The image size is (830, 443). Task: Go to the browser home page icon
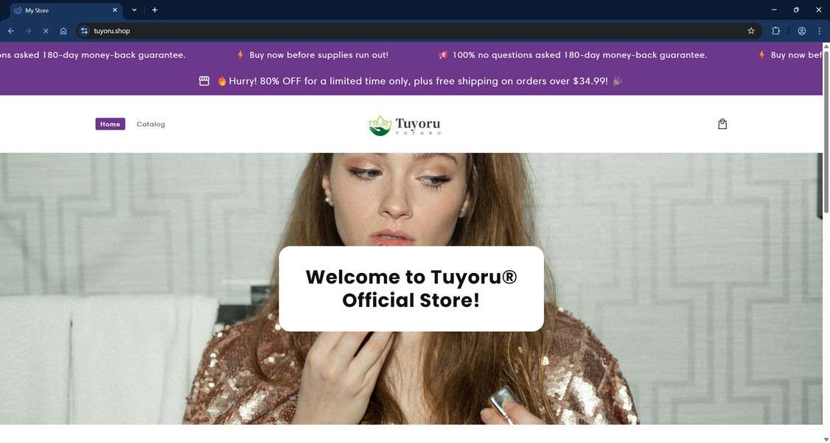(63, 31)
